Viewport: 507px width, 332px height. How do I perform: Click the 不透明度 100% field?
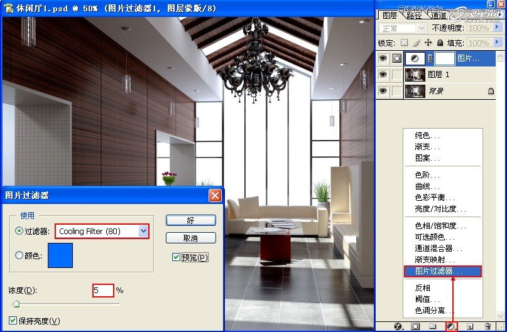479,28
